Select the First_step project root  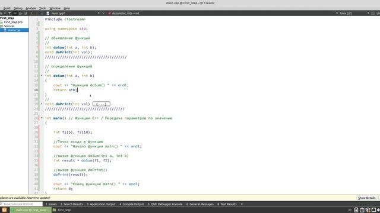pyautogui.click(x=7, y=18)
